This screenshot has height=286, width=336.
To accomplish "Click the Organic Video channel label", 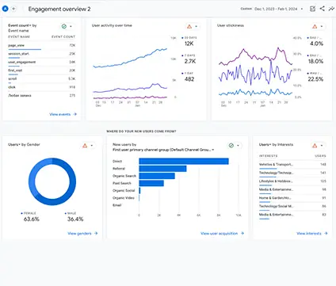I will click(124, 198).
